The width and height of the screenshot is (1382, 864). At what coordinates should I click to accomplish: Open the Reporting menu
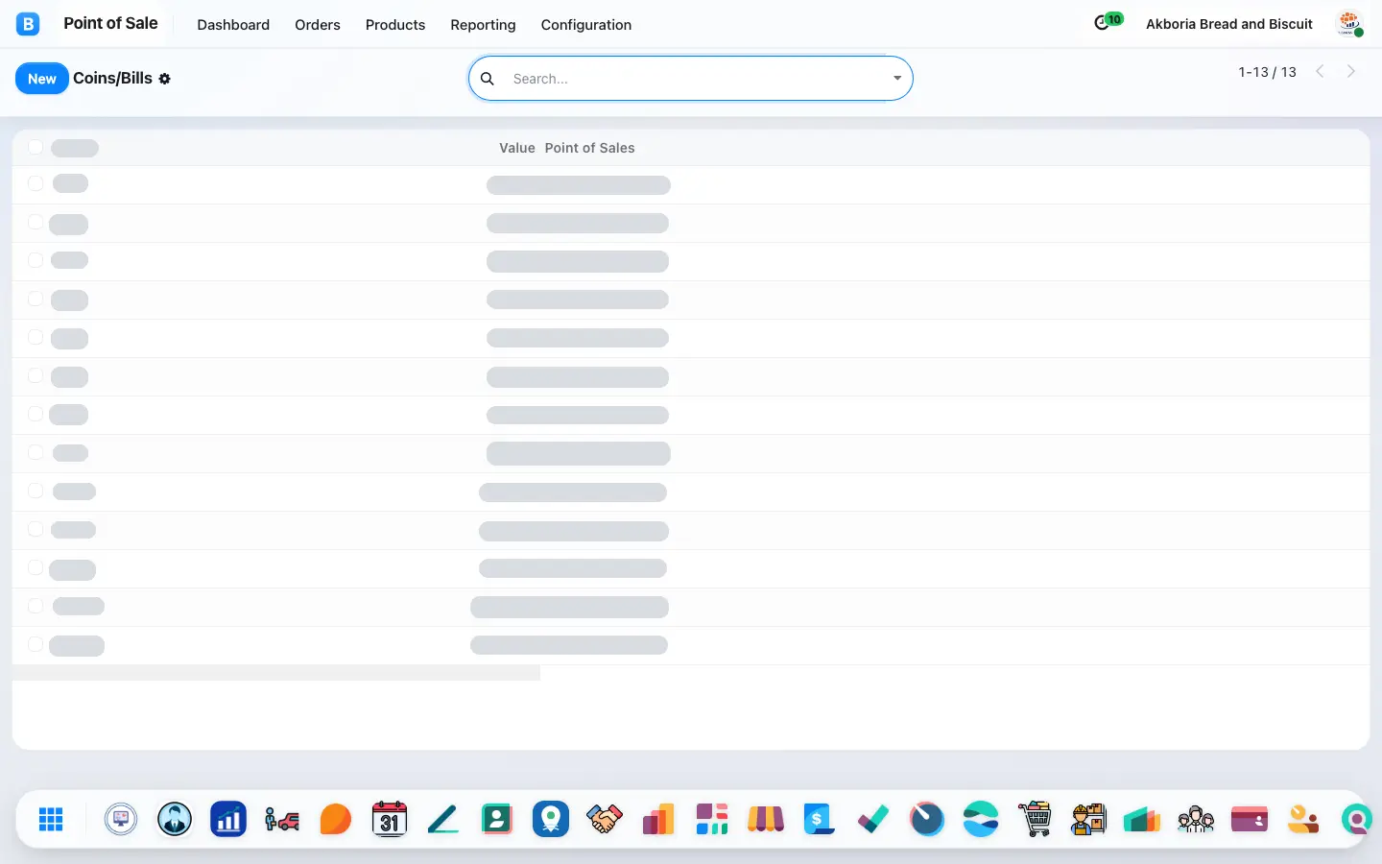pos(483,25)
